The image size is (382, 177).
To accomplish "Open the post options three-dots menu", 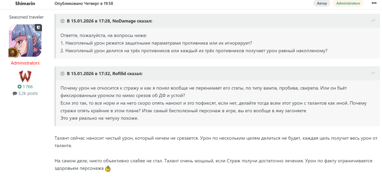I will point(374,3).
